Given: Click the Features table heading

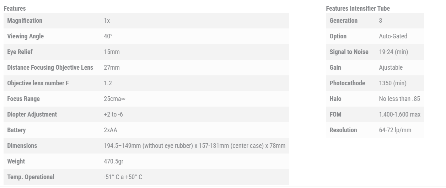Looking at the screenshot, I should [x=15, y=9].
